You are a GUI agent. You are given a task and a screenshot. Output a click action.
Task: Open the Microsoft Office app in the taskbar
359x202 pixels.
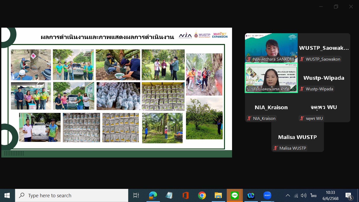point(185,195)
